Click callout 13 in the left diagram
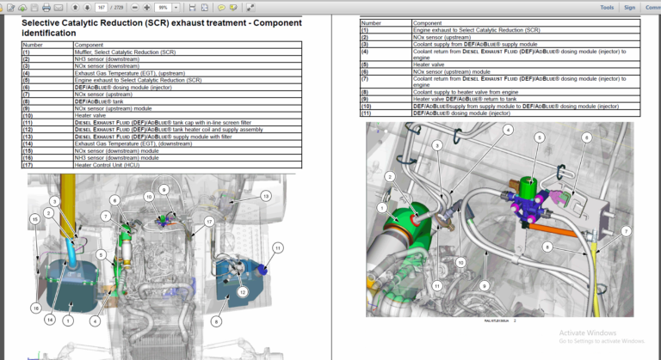The width and height of the screenshot is (661, 360). (x=266, y=196)
